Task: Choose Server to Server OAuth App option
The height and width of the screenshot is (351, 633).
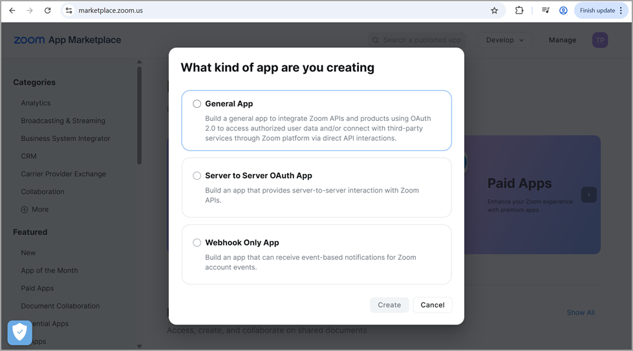Action: 197,176
